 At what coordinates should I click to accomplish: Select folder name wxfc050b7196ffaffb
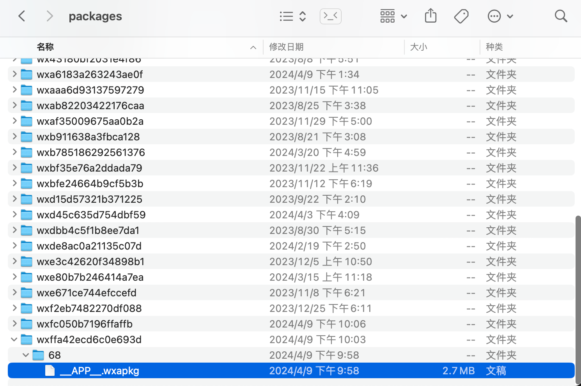85,324
